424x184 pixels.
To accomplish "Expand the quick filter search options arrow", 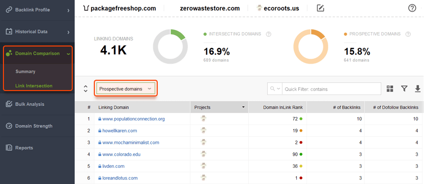I will [275, 89].
